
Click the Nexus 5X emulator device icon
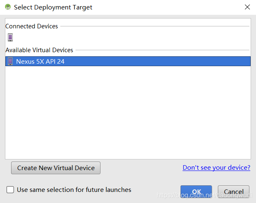(10, 62)
